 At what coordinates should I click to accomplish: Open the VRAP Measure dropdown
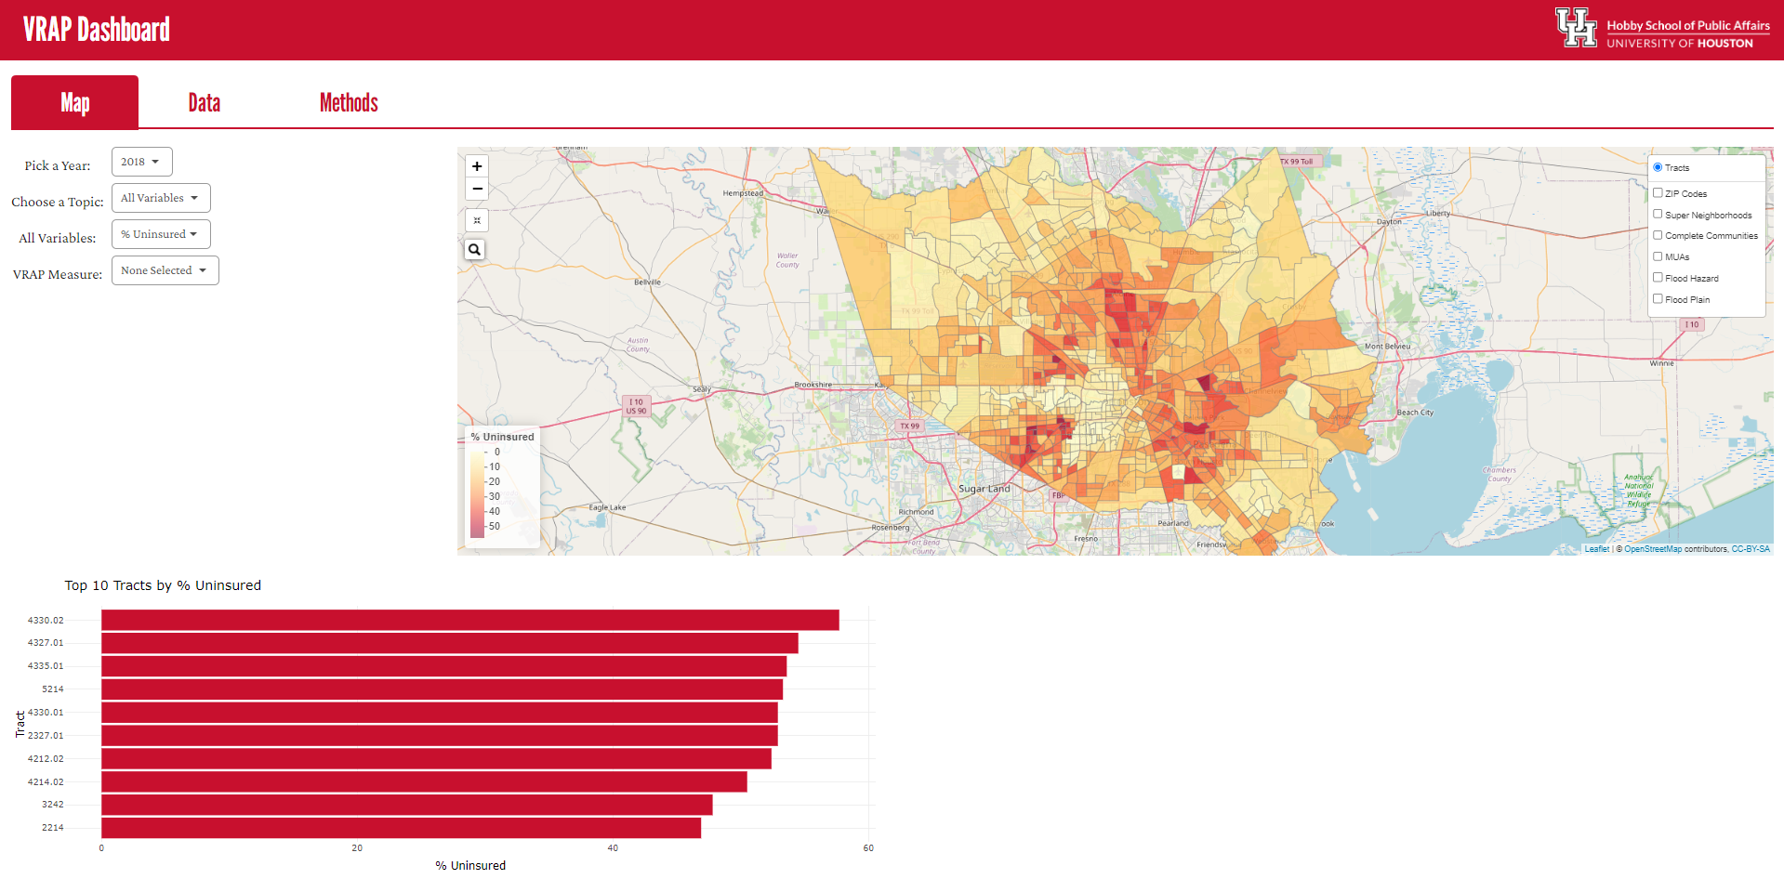[165, 270]
